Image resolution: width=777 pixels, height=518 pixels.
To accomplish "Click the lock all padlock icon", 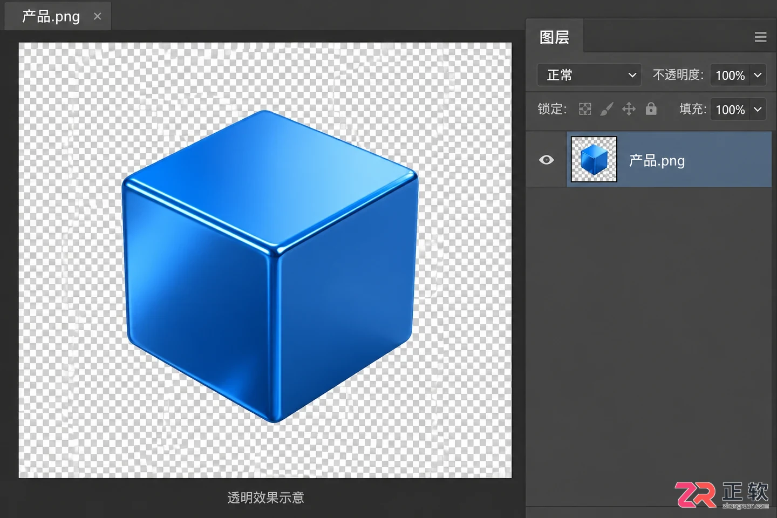I will point(651,108).
